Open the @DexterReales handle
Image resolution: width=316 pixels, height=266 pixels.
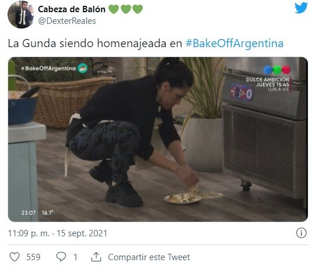[x=67, y=21]
